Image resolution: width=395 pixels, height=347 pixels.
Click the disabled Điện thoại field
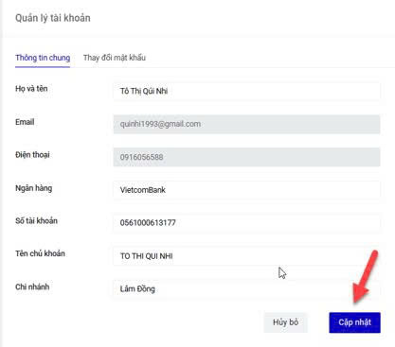point(246,157)
